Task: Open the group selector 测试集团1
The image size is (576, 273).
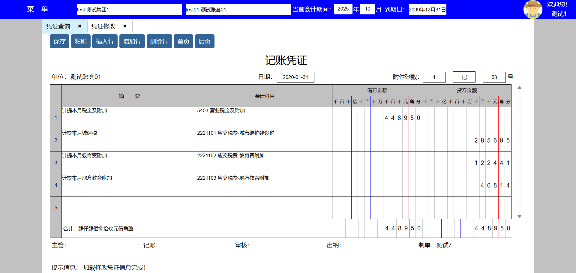Action: point(129,10)
